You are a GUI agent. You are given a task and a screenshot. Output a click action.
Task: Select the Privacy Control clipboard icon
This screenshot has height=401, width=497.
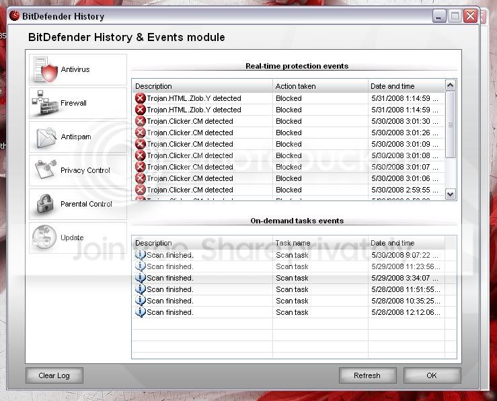pos(46,170)
